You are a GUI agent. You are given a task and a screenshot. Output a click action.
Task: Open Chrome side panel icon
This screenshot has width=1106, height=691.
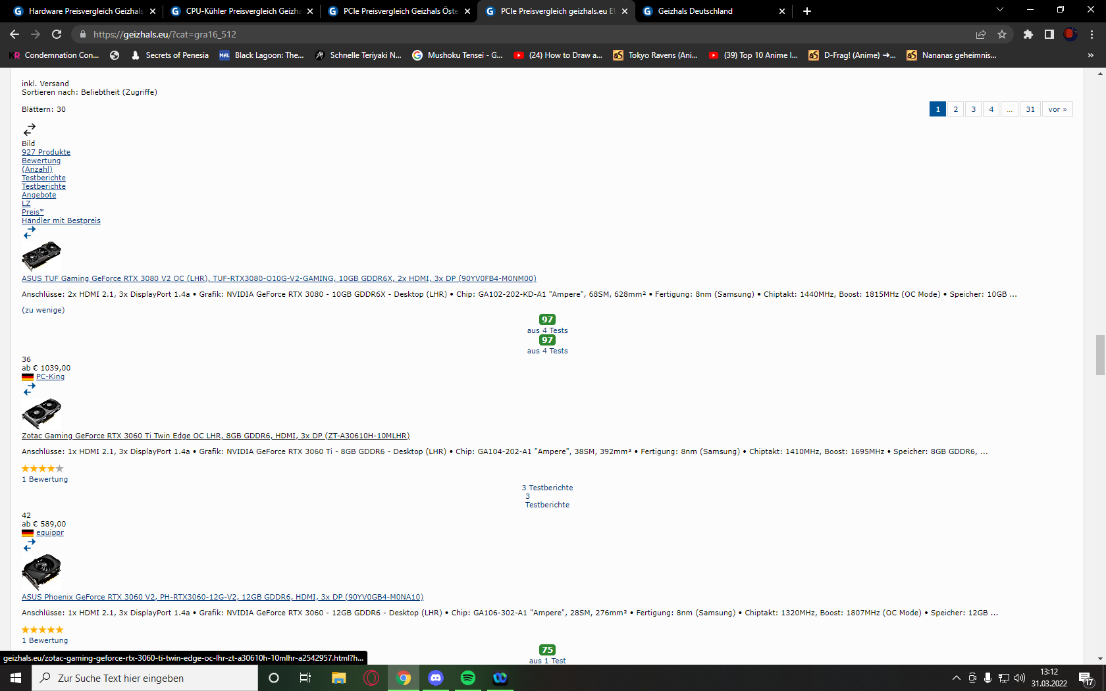coord(1049,34)
